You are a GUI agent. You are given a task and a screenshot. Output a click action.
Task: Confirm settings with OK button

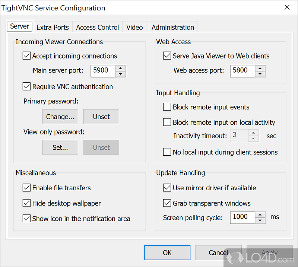pyautogui.click(x=167, y=252)
